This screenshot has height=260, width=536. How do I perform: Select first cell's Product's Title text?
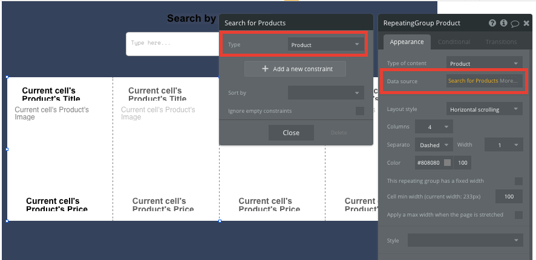(x=51, y=94)
